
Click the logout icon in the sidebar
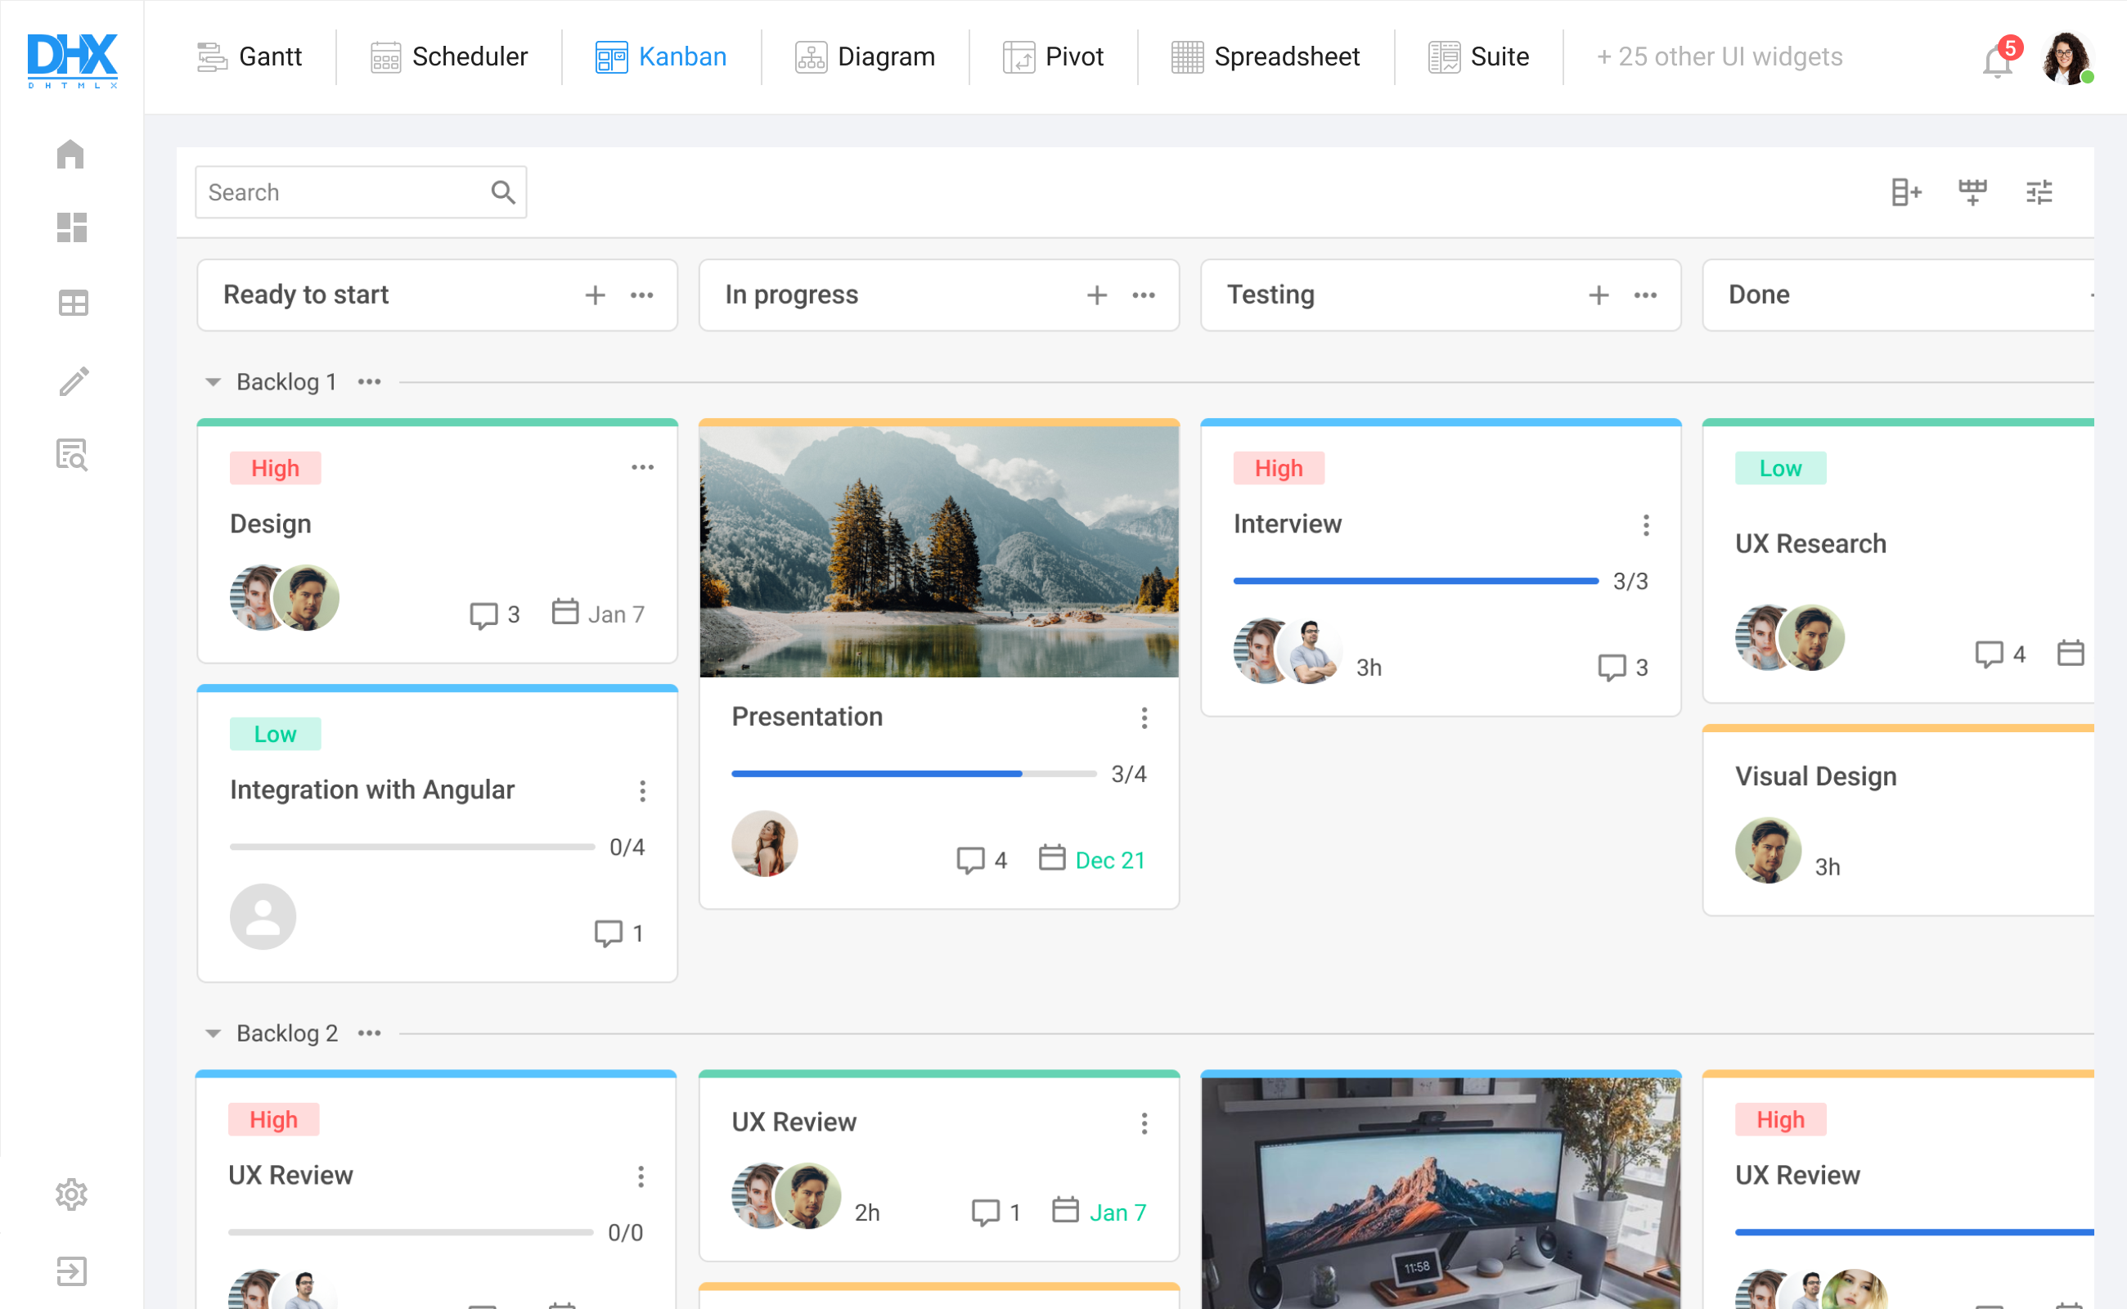point(72,1271)
